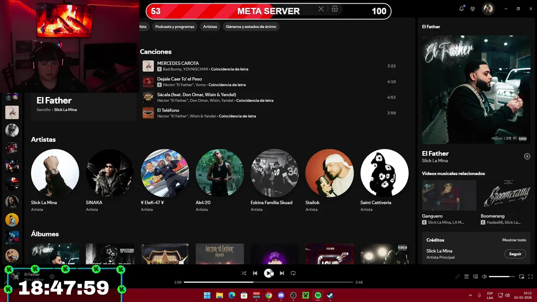Open Microsoft Edge from taskbar
The image size is (537, 302).
pyautogui.click(x=232, y=295)
